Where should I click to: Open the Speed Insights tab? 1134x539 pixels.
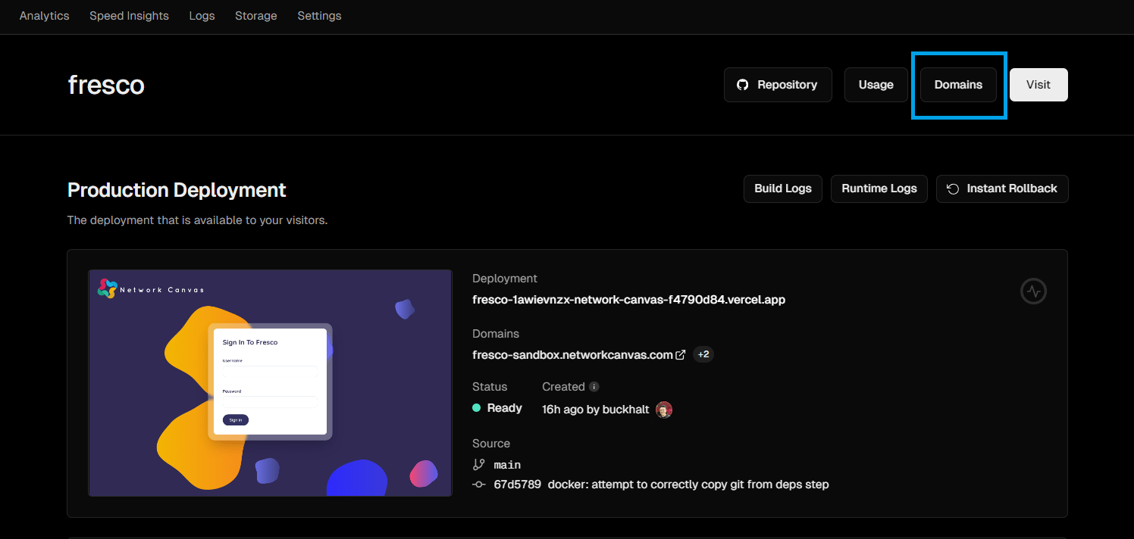(x=129, y=16)
